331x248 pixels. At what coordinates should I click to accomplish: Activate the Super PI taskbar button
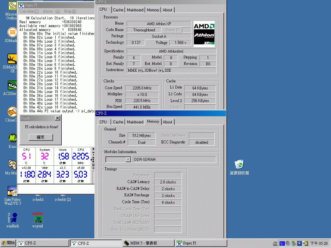tap(201, 243)
